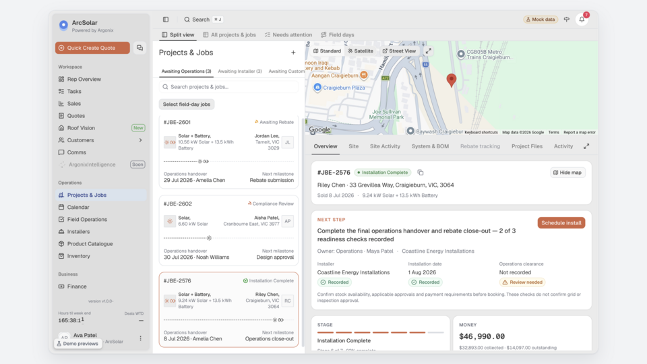Hide the map with Hide map button
The width and height of the screenshot is (647, 364).
click(567, 173)
